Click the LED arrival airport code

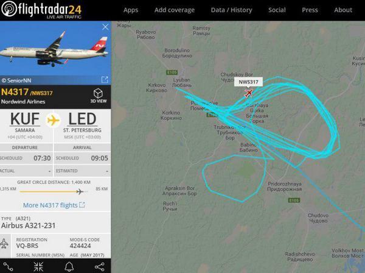coord(82,119)
